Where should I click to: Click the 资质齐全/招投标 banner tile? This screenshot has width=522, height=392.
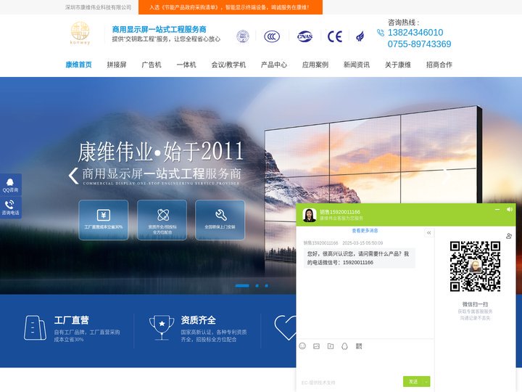pos(162,220)
